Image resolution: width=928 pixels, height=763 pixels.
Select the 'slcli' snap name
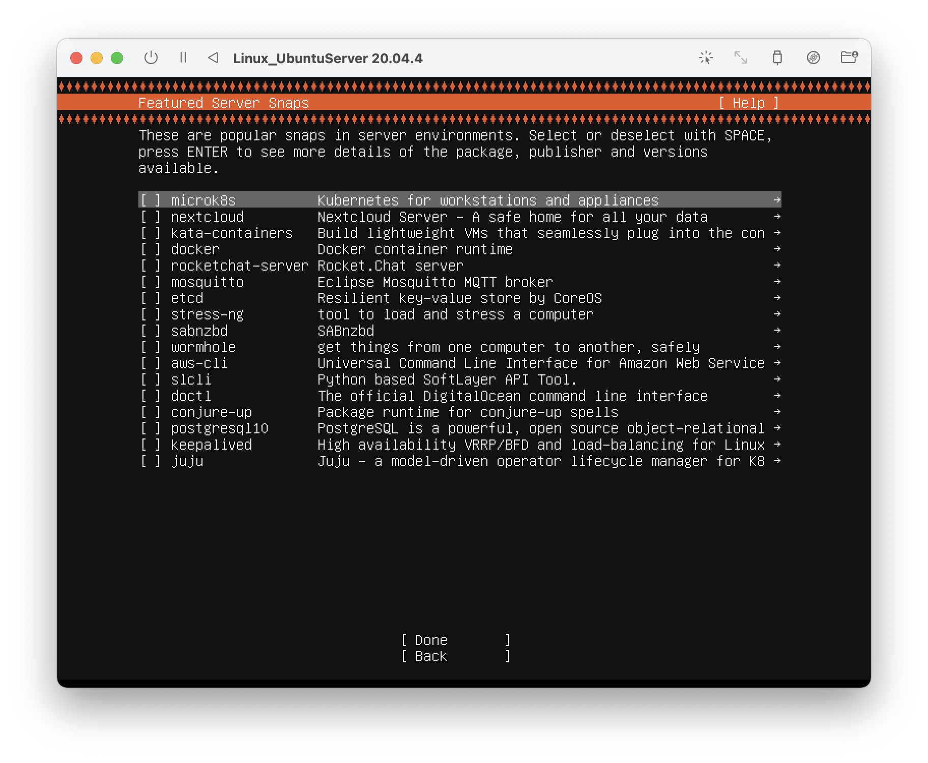click(x=191, y=379)
